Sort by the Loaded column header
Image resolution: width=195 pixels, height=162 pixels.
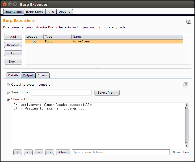pyautogui.click(x=34, y=37)
